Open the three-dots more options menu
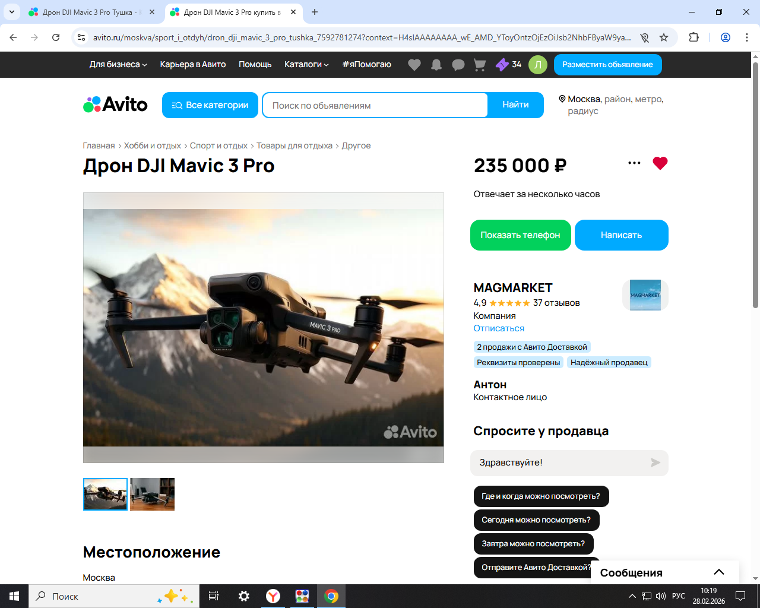Viewport: 760px width, 608px height. click(634, 163)
